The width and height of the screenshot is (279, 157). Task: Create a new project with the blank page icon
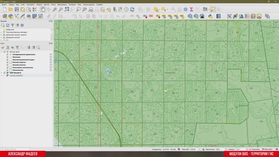[x=5, y=10]
